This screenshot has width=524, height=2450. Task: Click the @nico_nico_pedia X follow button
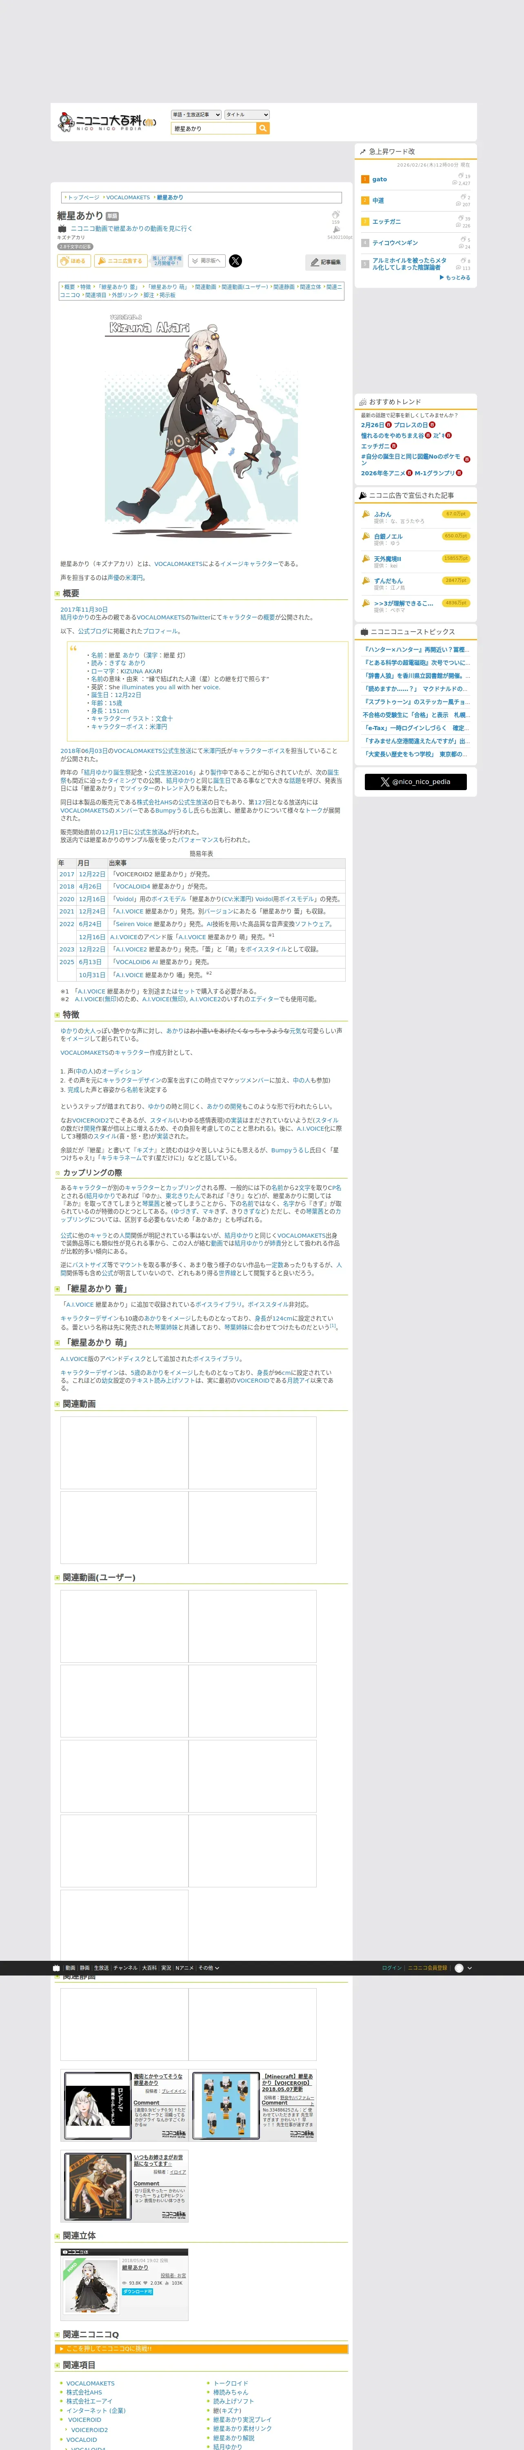[x=415, y=782]
